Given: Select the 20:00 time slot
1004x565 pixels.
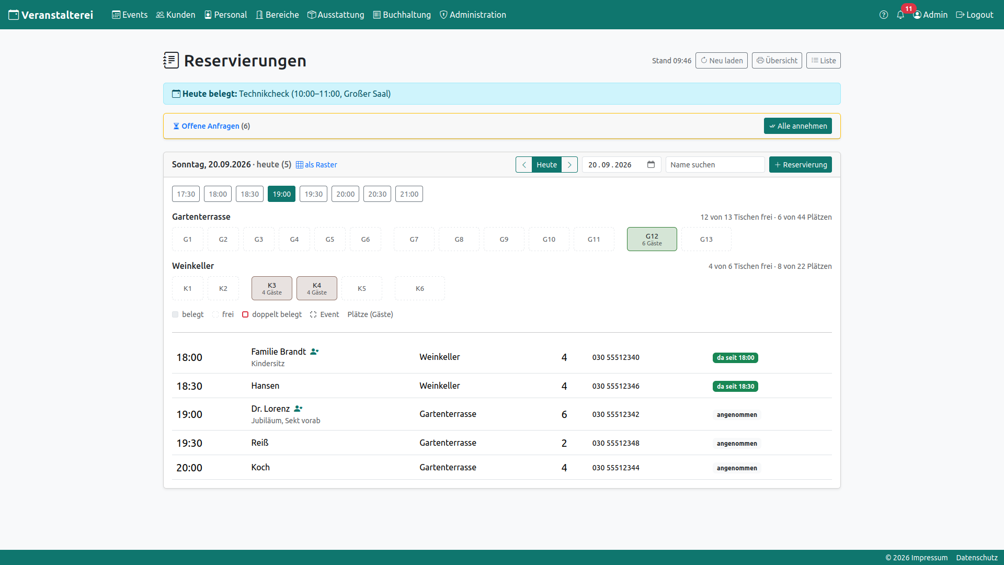Looking at the screenshot, I should coord(345,194).
